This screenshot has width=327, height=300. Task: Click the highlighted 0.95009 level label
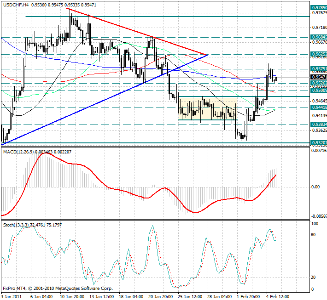tap(319, 91)
